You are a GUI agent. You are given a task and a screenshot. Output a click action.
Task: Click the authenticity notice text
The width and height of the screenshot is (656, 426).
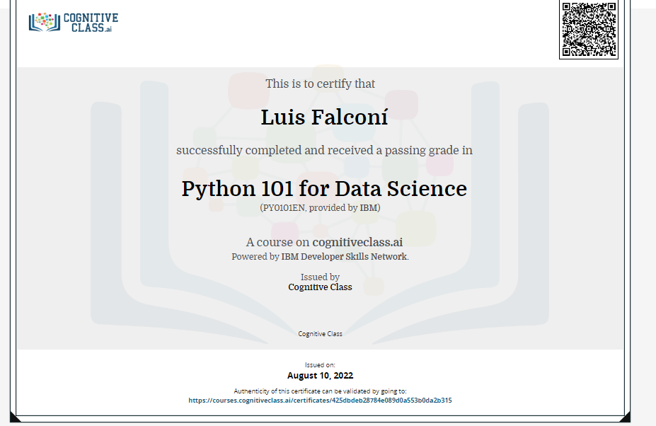click(320, 391)
